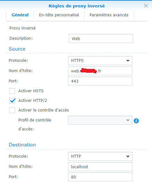Open the Destination Protocole HTTP dropdown

point(100,156)
